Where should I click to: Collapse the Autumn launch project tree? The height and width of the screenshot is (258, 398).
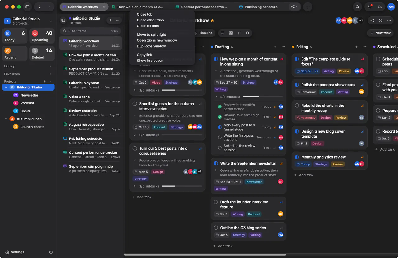[6, 119]
